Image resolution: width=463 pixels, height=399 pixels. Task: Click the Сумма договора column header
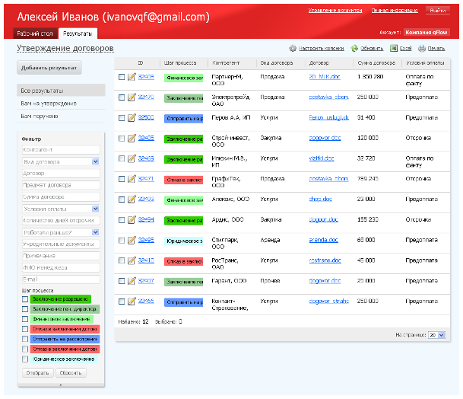pos(376,62)
